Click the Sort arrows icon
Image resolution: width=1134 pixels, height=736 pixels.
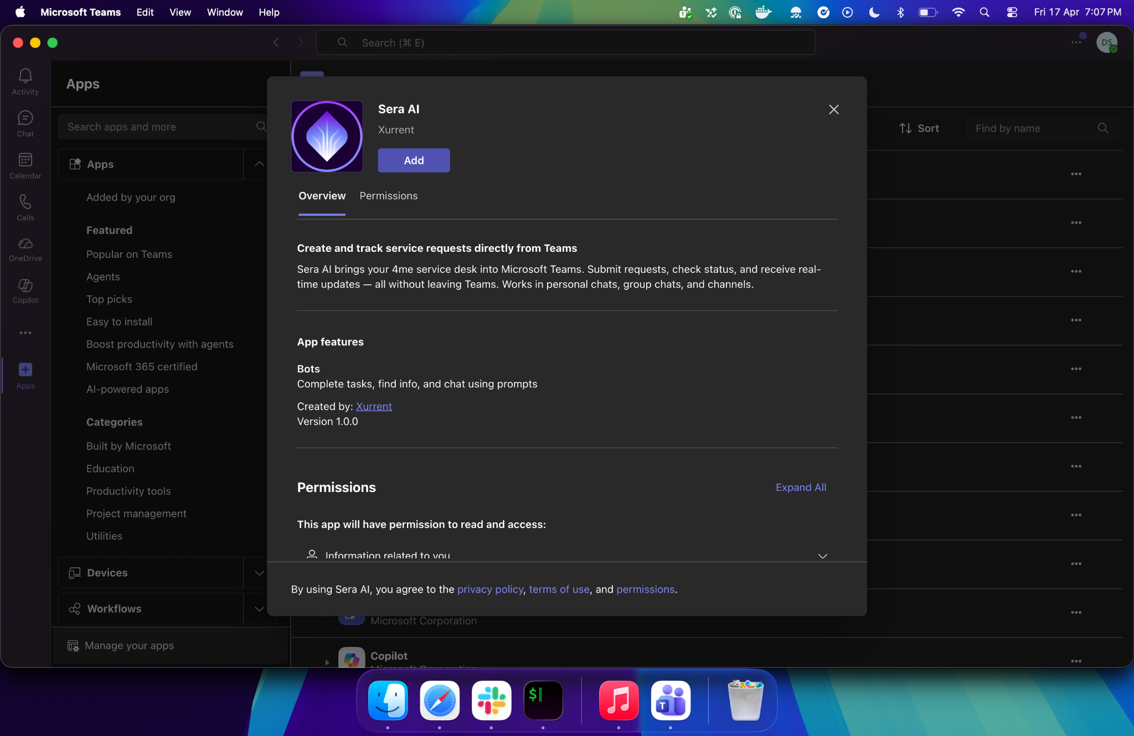click(905, 128)
